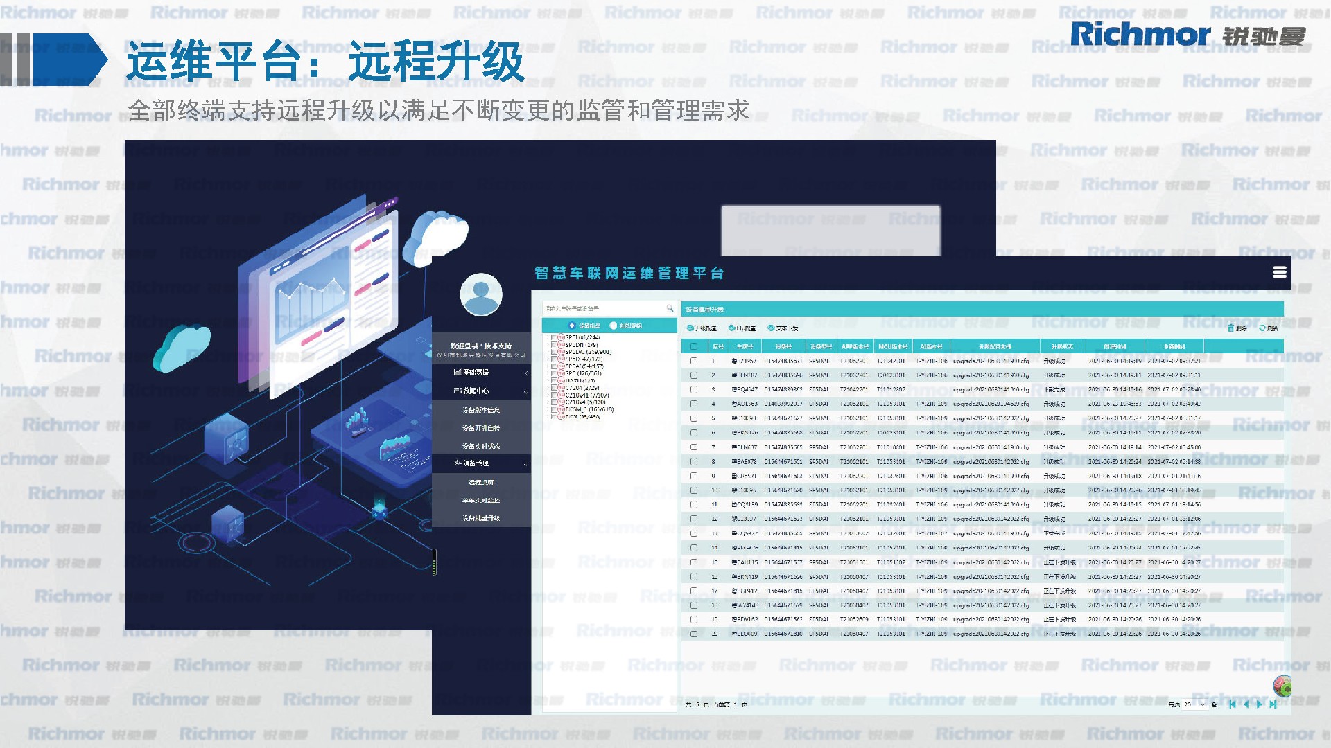1331x748 pixels.
Task: Click the red device icon beside SP5 (126/361)
Action: coord(562,373)
